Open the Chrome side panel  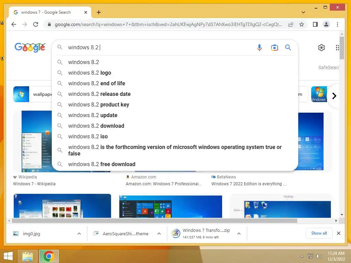coord(315,24)
